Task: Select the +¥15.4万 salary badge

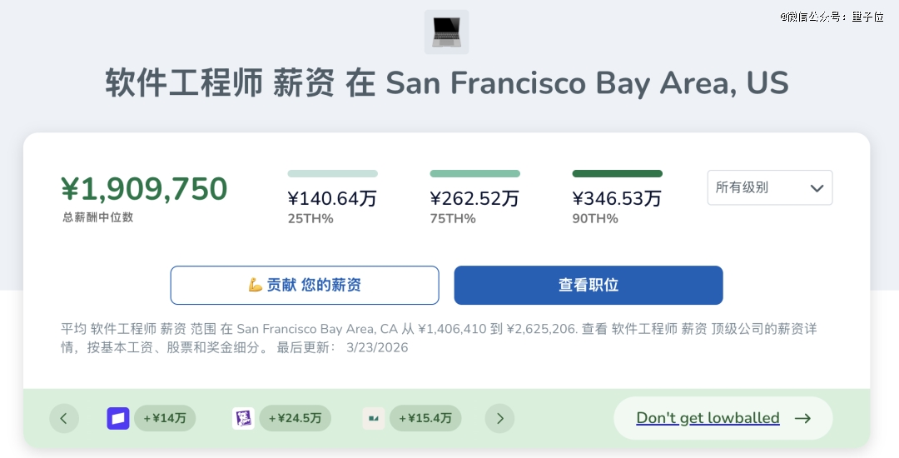Action: 425,418
